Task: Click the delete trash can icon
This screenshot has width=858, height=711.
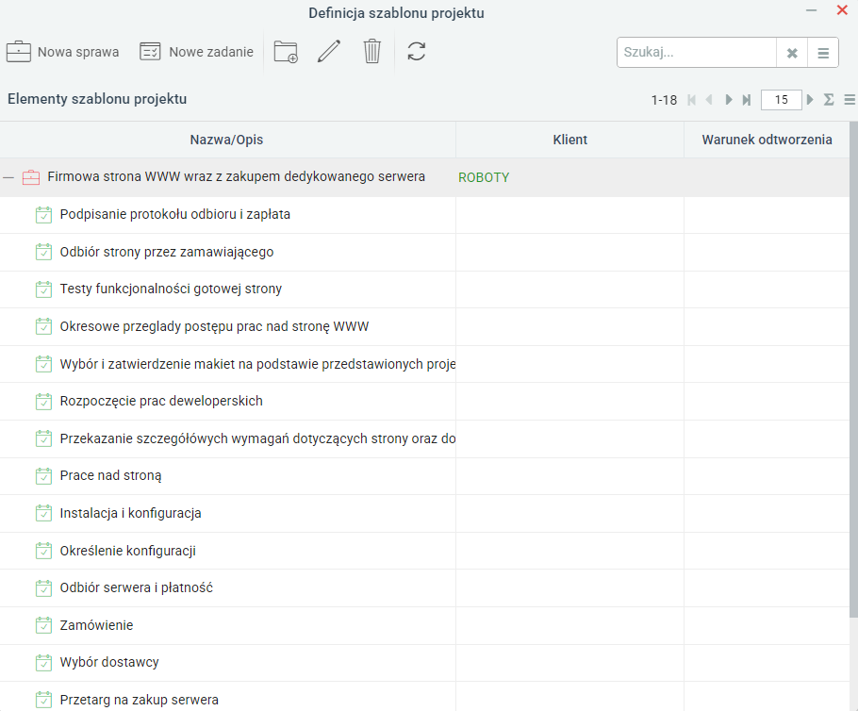Action: coord(372,52)
